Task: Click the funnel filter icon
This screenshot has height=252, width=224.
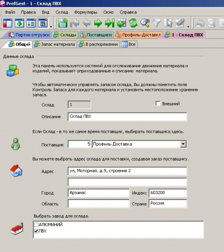Action: tap(156, 23)
